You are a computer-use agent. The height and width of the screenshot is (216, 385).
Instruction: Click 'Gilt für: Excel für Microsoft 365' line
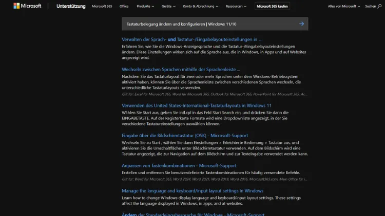coord(215,94)
